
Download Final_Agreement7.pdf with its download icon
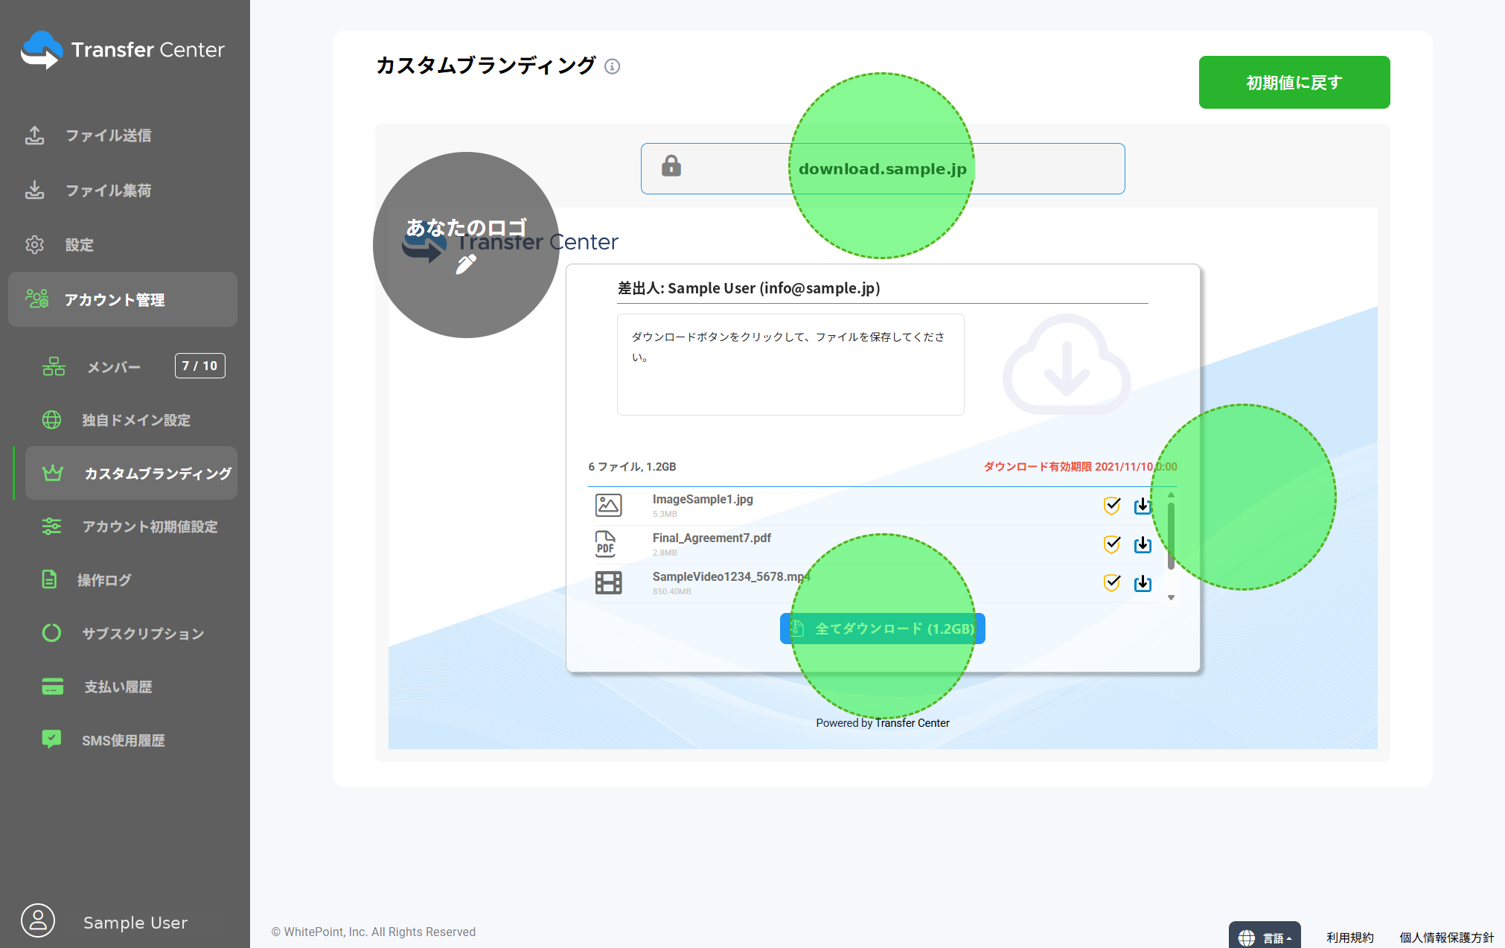click(x=1143, y=544)
